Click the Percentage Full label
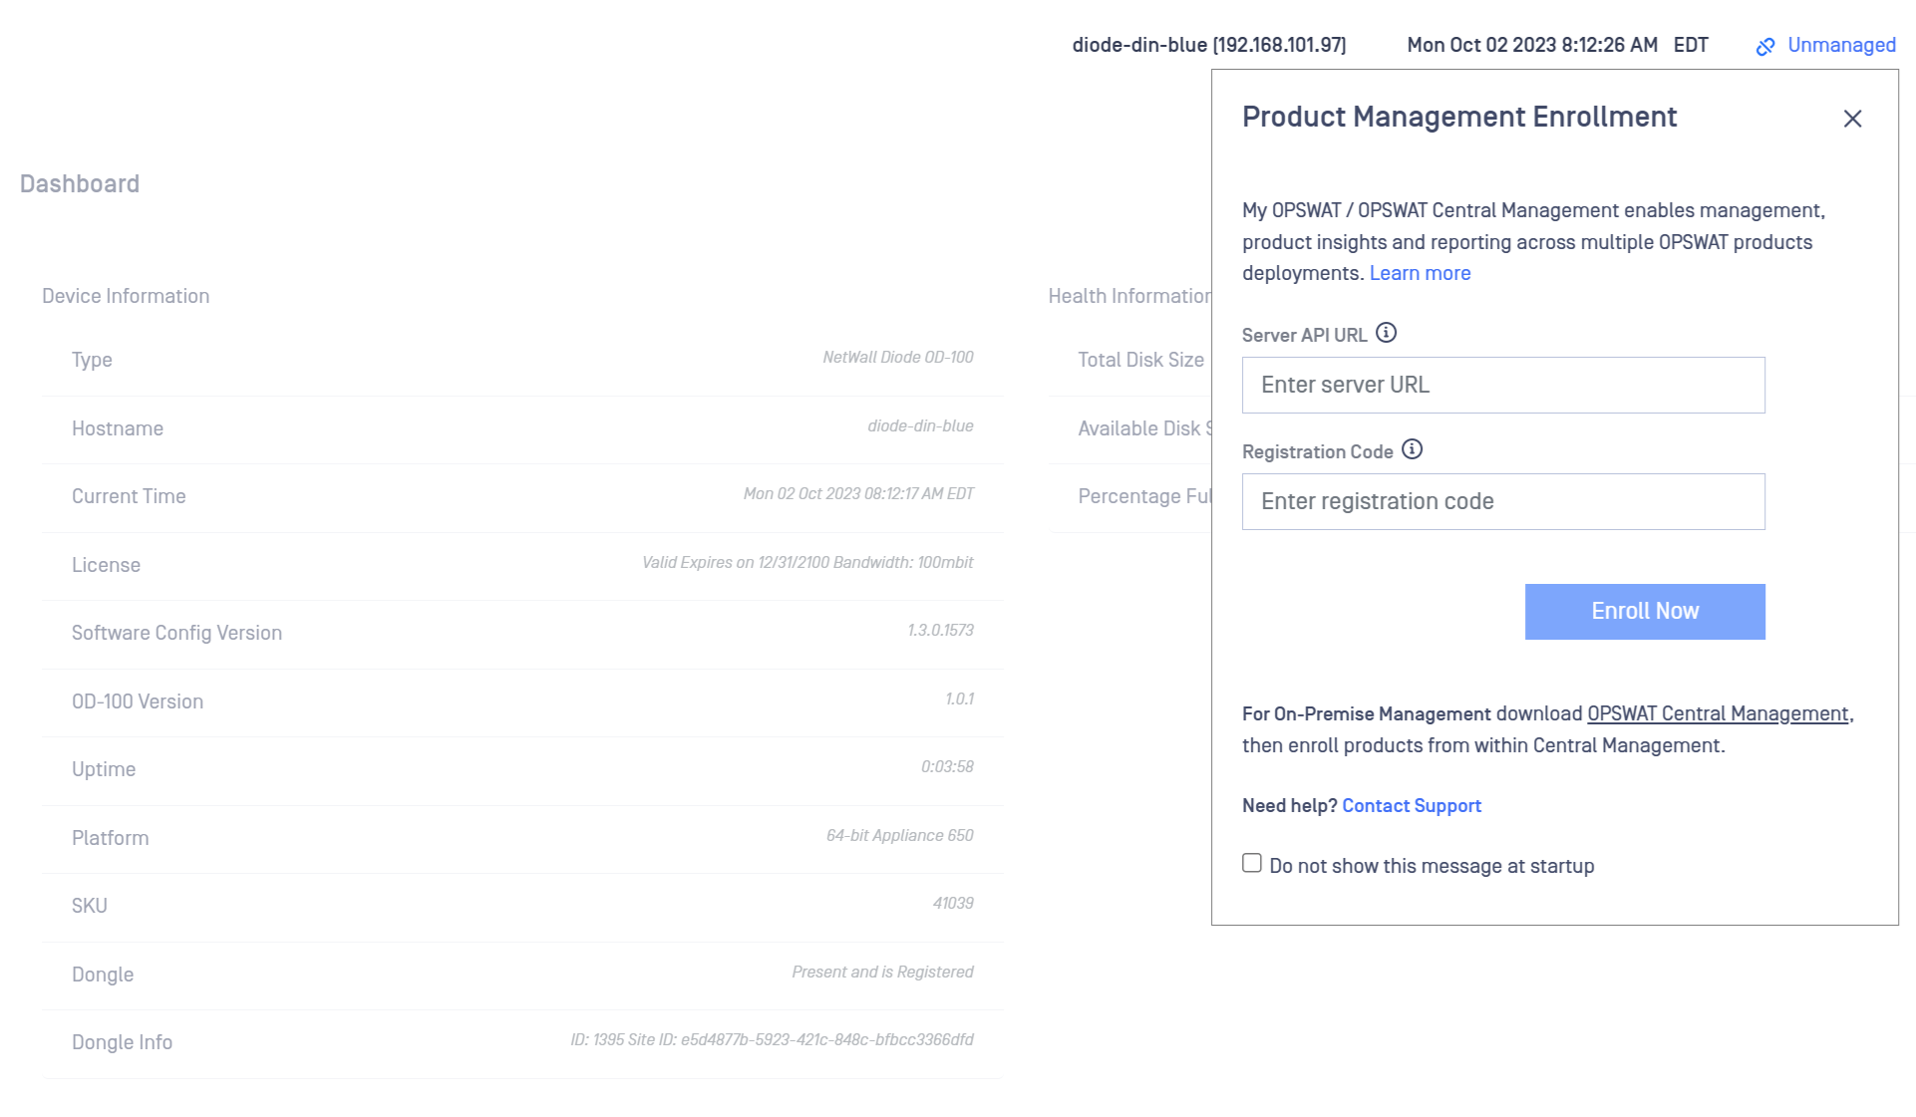The image size is (1916, 1117). coord(1144,496)
